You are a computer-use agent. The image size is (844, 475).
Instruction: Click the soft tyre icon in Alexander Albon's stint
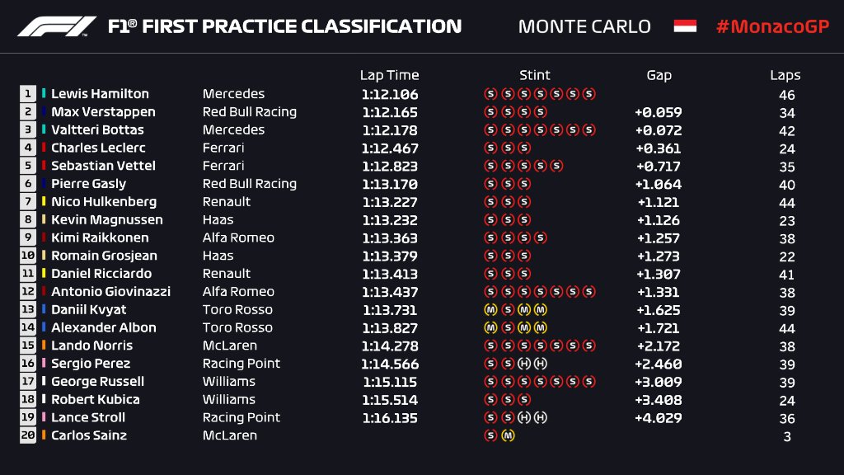coord(507,327)
